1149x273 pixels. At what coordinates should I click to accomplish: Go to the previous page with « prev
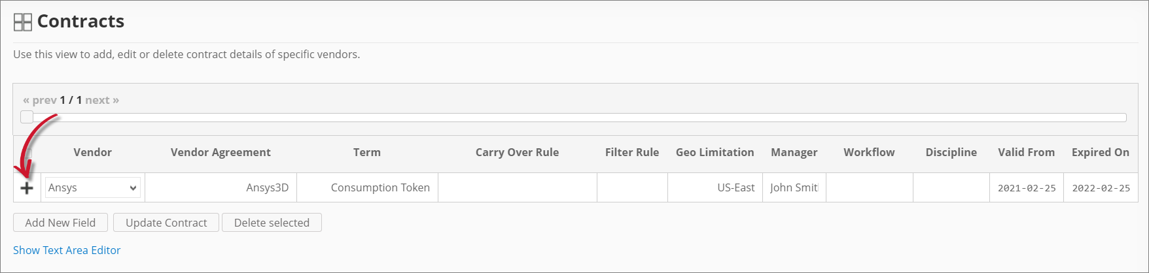(x=40, y=100)
